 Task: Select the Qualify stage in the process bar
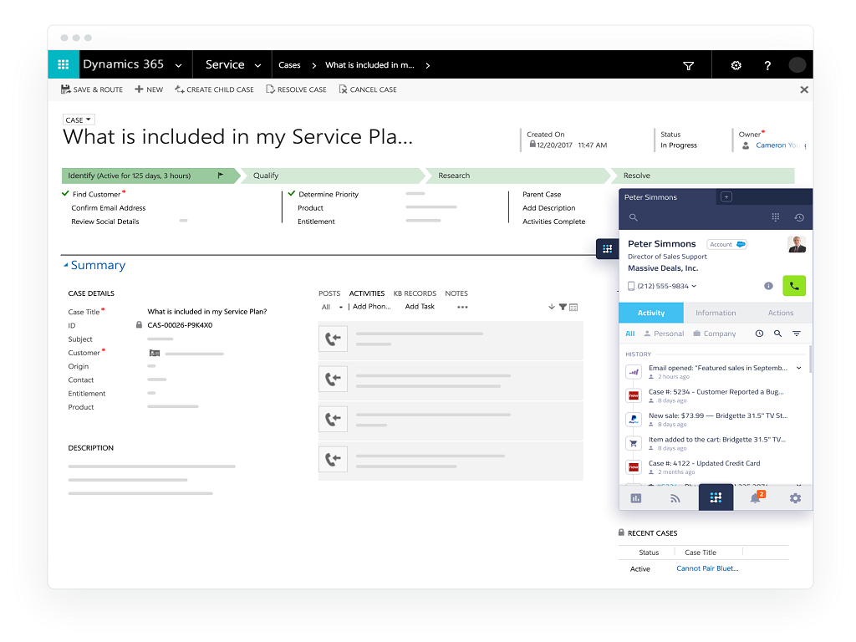pyautogui.click(x=266, y=176)
